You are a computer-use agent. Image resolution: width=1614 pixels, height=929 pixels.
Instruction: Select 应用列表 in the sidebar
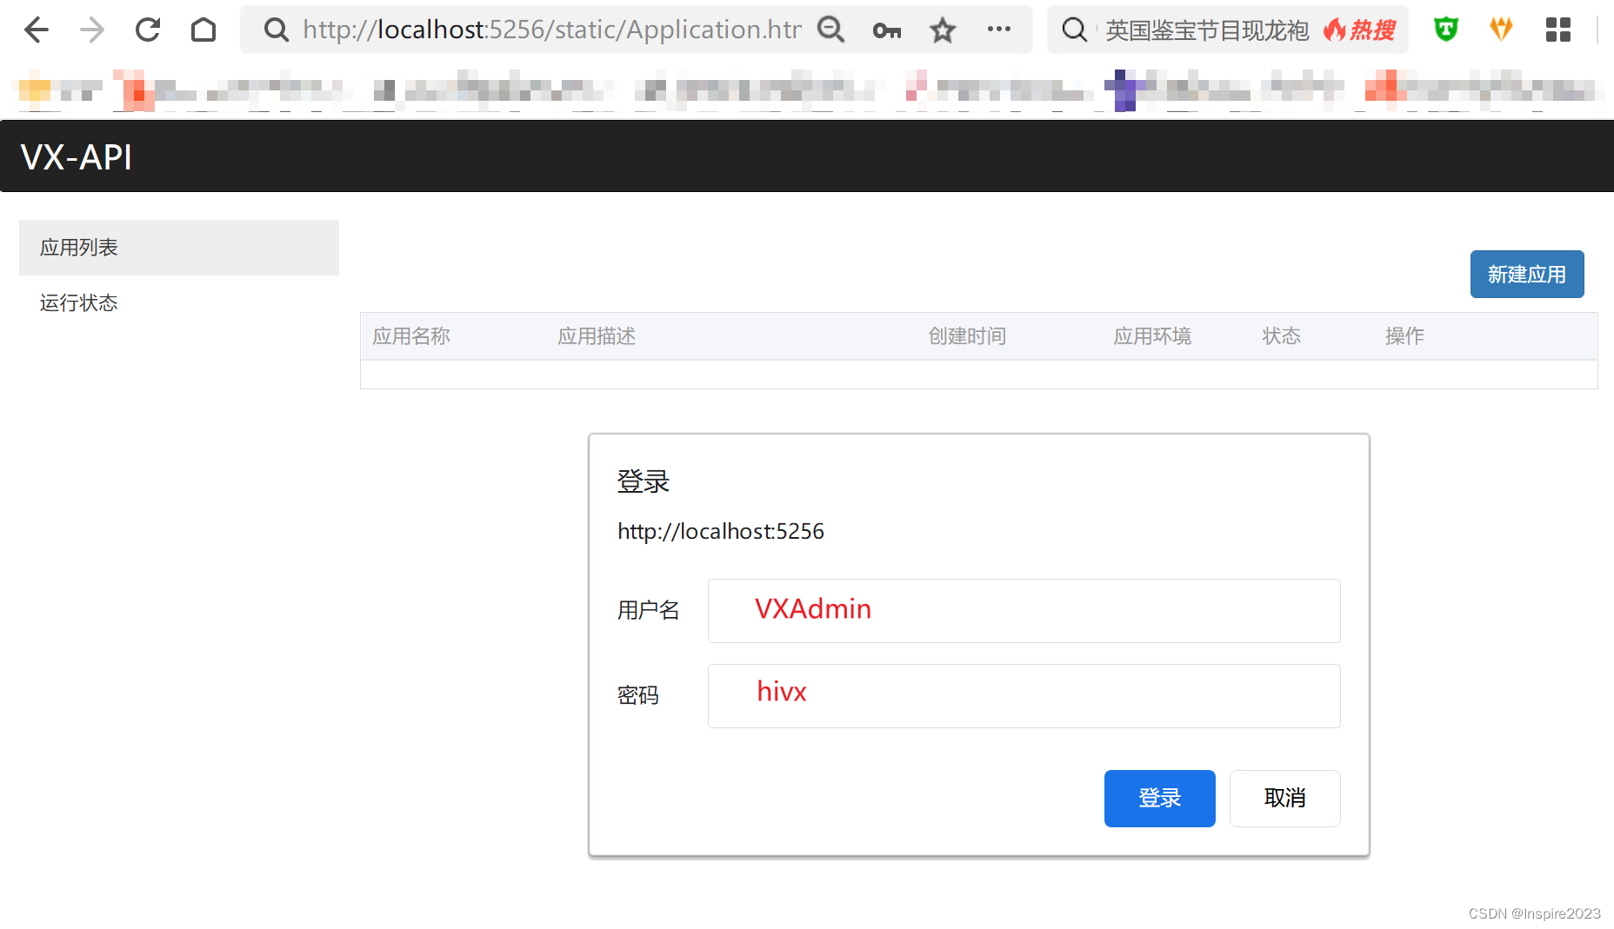click(179, 248)
